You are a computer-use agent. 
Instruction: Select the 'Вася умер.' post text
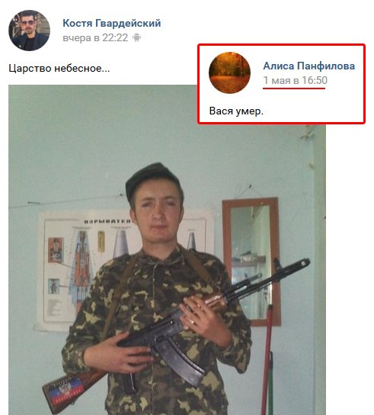(x=236, y=111)
